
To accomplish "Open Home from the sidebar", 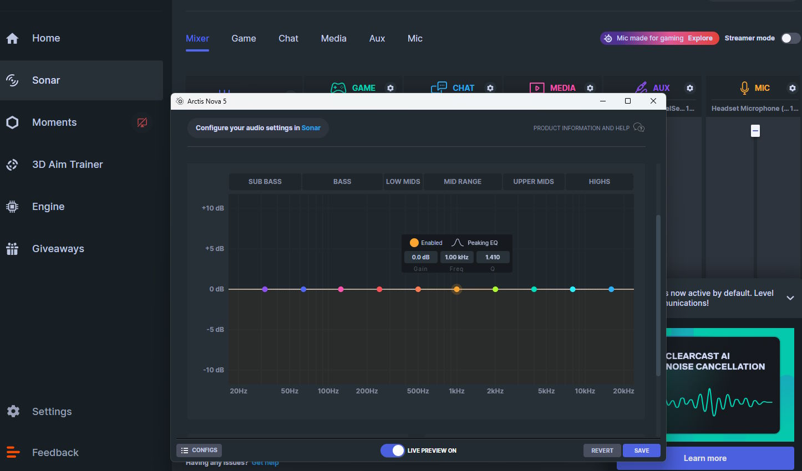I will [46, 38].
